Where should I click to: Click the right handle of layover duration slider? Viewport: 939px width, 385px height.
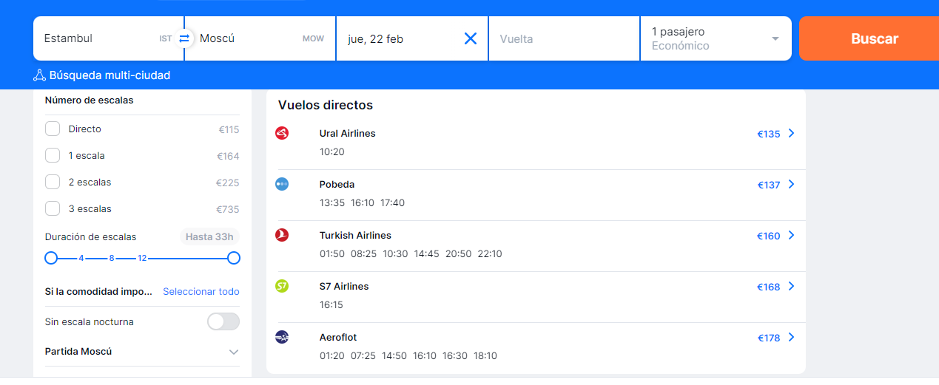[x=234, y=258]
